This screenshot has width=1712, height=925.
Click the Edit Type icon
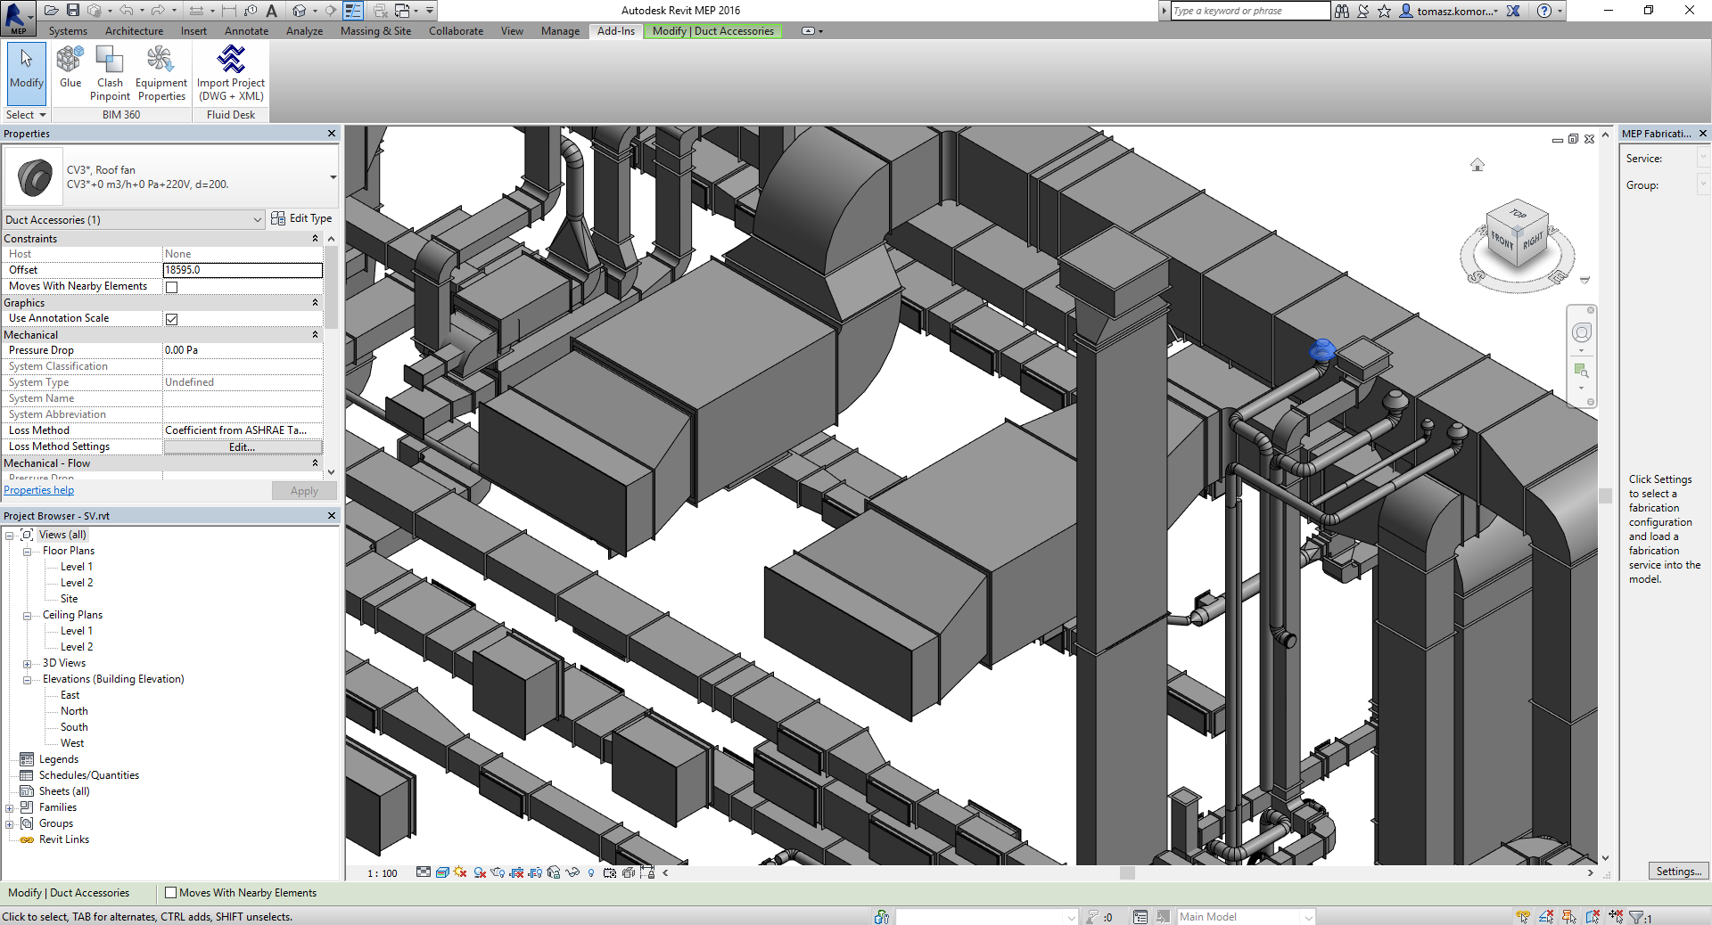(x=301, y=218)
